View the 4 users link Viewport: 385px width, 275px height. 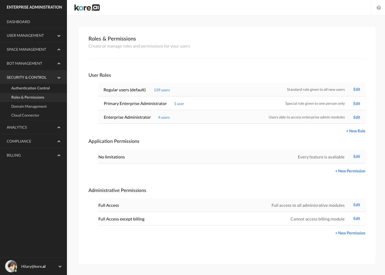coord(164,117)
